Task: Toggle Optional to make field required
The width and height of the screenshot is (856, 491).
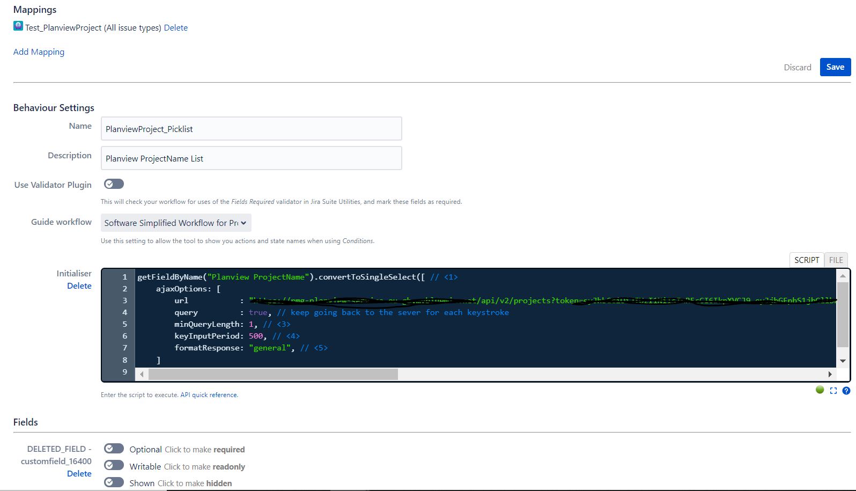Action: click(114, 449)
